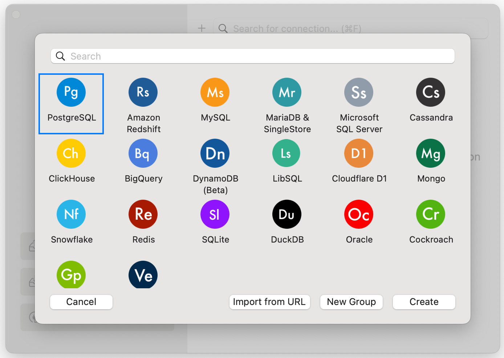Click the Import from URL button
Viewport: 504px width, 358px height.
click(270, 302)
